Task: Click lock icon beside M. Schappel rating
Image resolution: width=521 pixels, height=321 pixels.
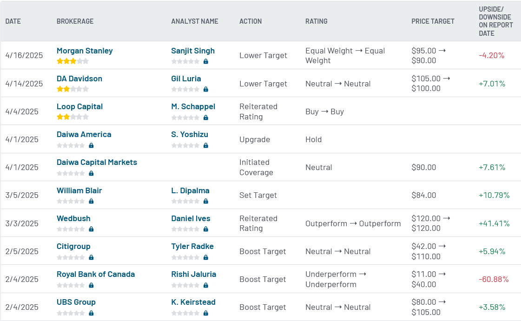Action: (x=206, y=117)
